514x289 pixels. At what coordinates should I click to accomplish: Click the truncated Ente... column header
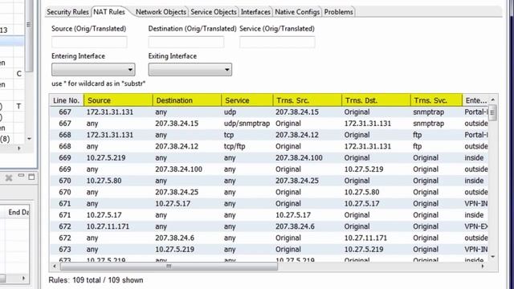[475, 100]
